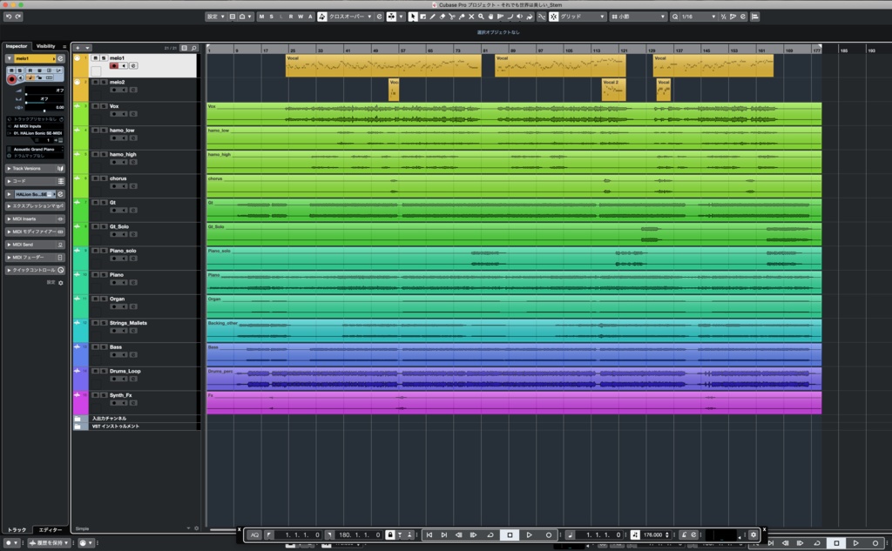Open the 小節 grid type dropdown
892x551 pixels.
[638, 17]
